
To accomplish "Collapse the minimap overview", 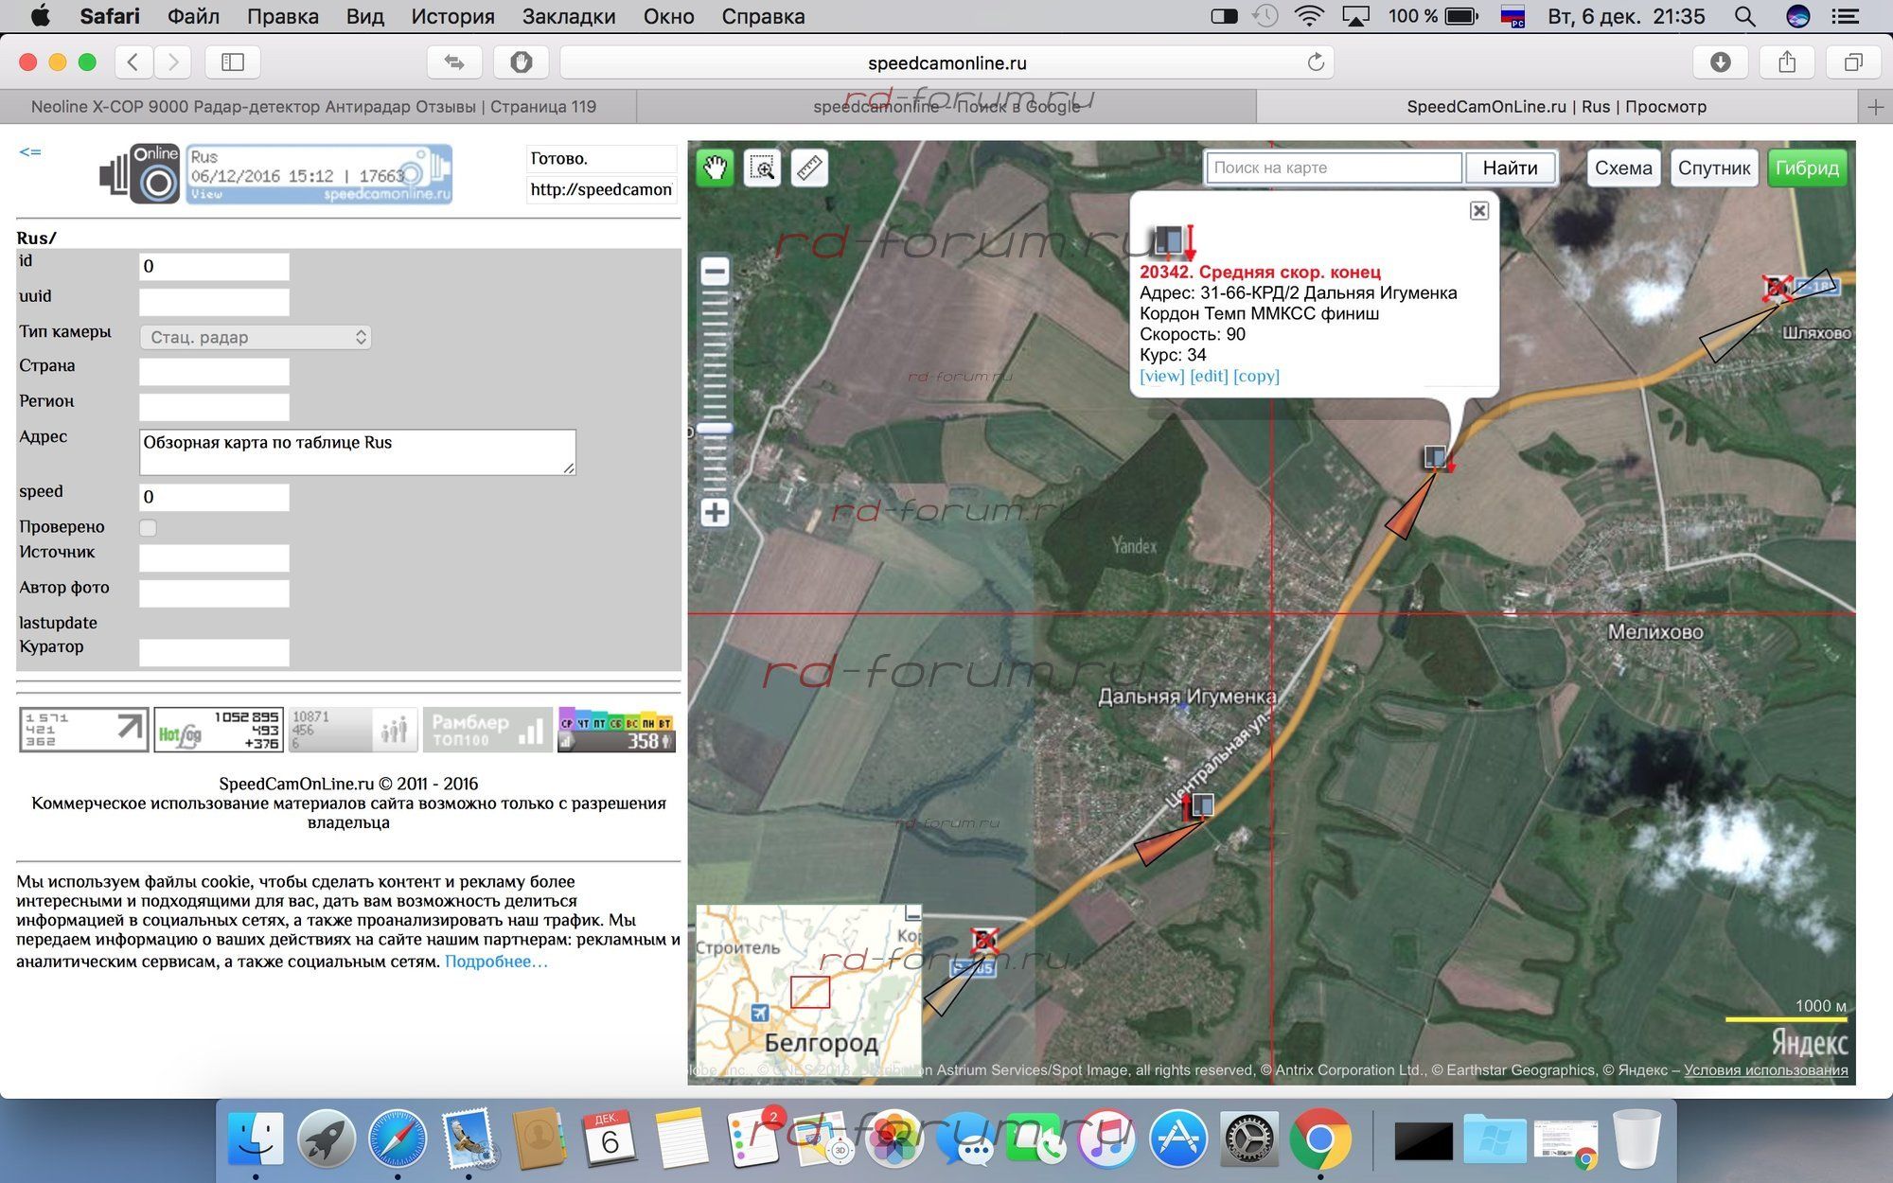I will point(912,913).
